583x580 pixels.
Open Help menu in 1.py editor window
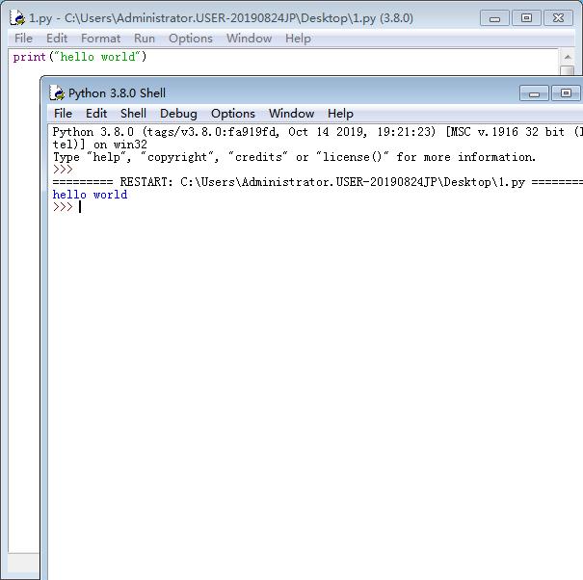click(x=298, y=39)
